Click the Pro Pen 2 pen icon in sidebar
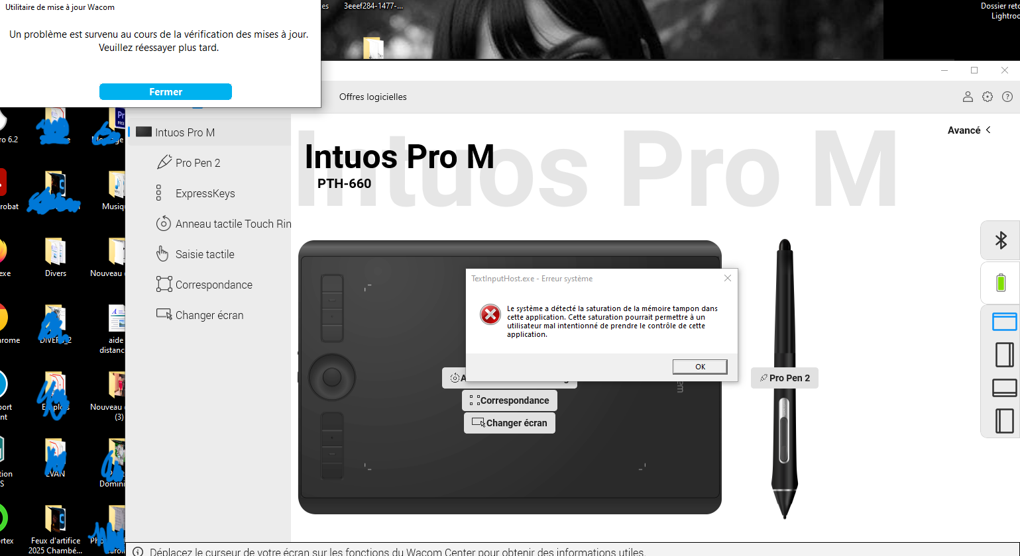The width and height of the screenshot is (1020, 556). [x=164, y=162]
